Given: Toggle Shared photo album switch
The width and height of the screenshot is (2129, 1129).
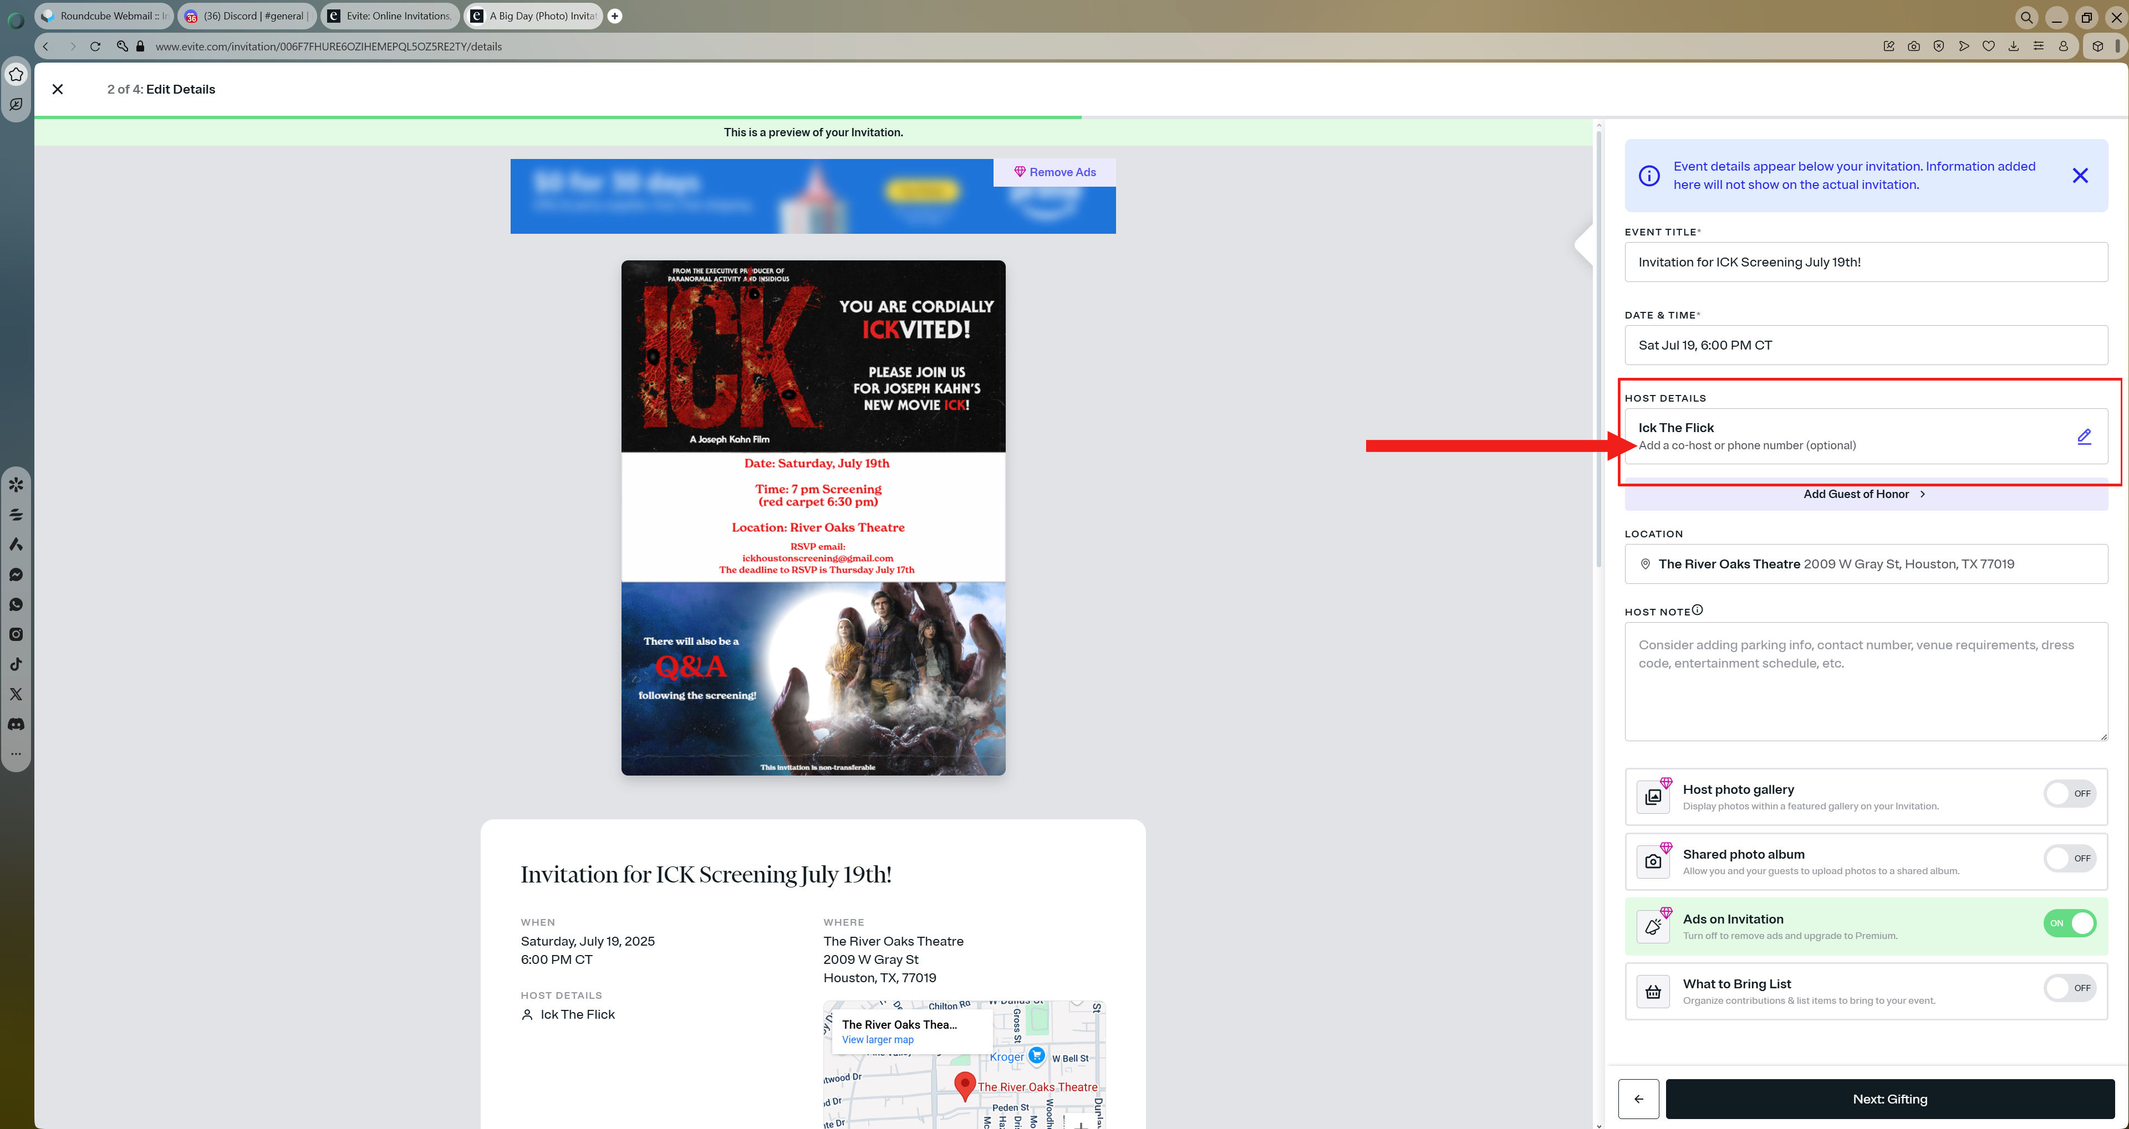Looking at the screenshot, I should (2070, 858).
